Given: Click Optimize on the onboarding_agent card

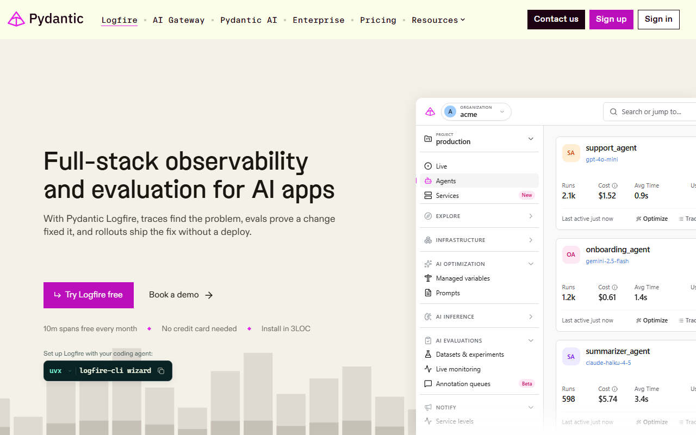Looking at the screenshot, I should [x=652, y=321].
